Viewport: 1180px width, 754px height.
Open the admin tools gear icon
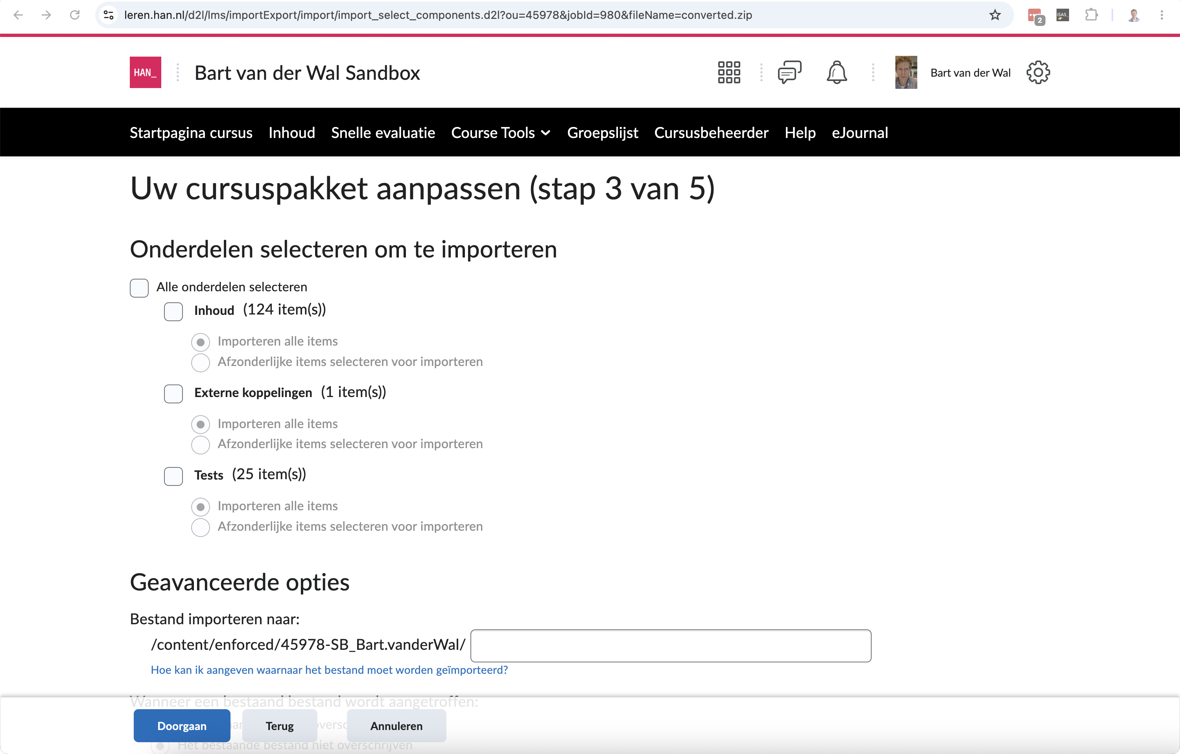[x=1038, y=72]
